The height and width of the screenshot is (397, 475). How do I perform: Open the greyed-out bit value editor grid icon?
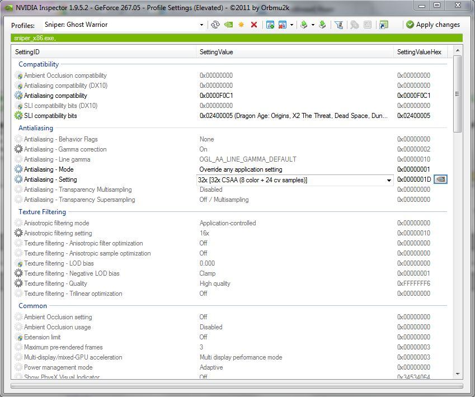(368, 25)
